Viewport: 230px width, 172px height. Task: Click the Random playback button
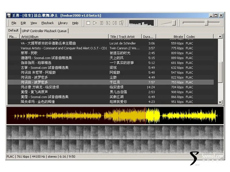pyautogui.click(x=121, y=23)
